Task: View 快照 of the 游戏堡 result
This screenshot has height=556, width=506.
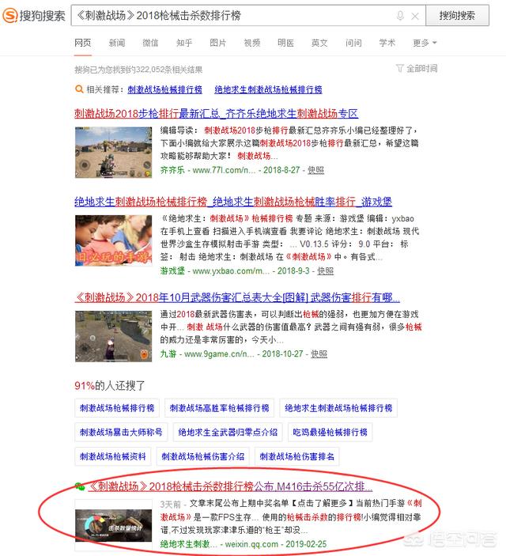Action: (x=325, y=271)
